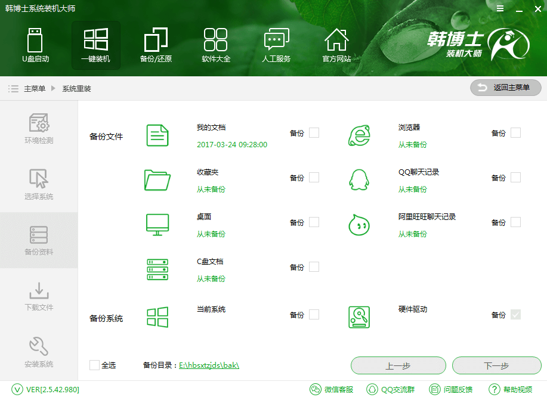Click the 备份系统 section label
Screen dimensions: 547x397
coord(106,318)
